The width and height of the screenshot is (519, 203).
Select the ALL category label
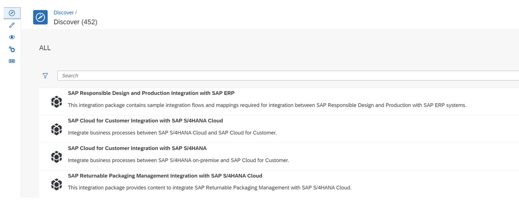tap(45, 48)
